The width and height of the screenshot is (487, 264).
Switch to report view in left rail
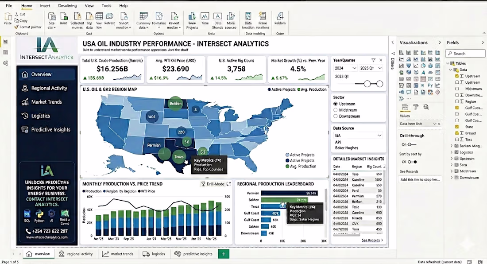(x=5, y=42)
